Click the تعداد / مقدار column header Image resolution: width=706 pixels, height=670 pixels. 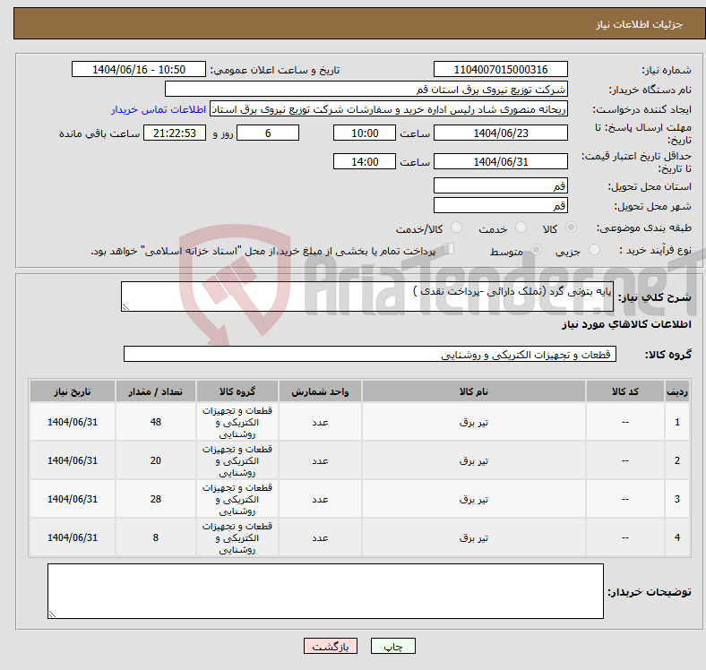[x=155, y=391]
